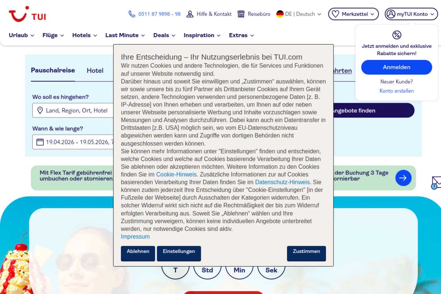441x294 pixels.
Task: Click the calendar icon in date field
Action: (40, 142)
